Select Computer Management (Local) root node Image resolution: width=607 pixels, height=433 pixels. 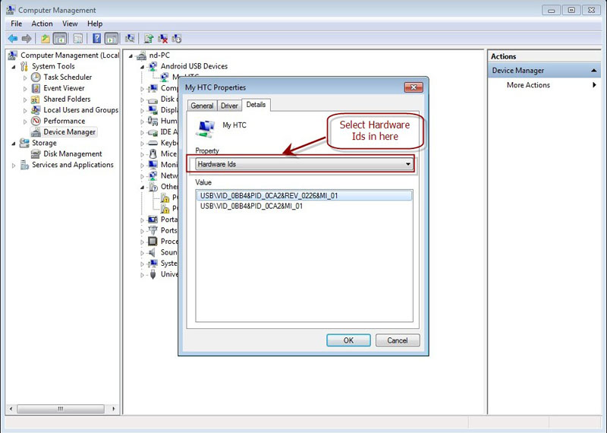(70, 55)
